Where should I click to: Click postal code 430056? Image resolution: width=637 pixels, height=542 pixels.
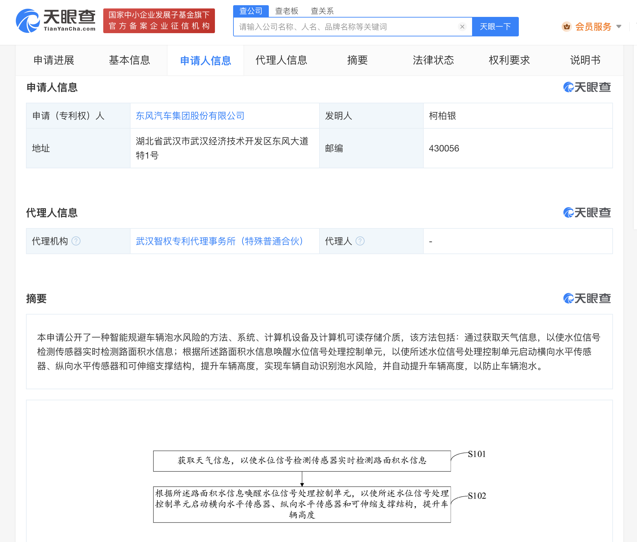coord(444,148)
